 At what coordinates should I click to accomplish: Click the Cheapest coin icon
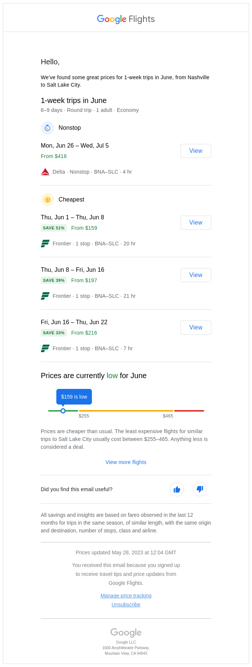pos(47,200)
